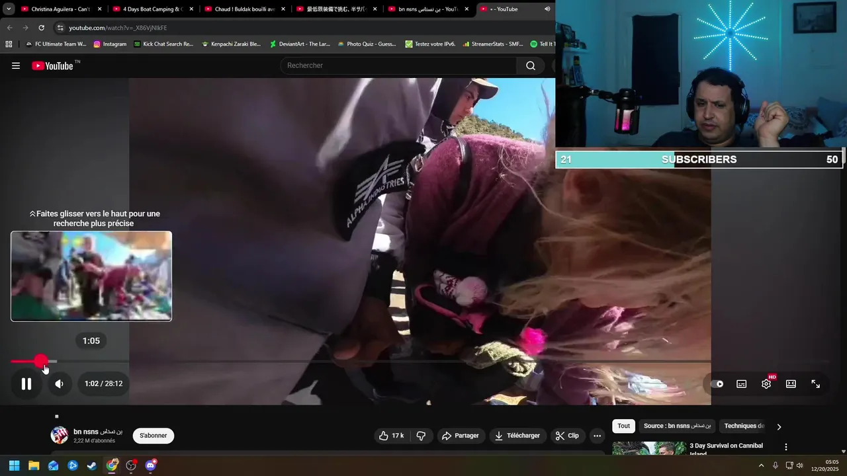The width and height of the screenshot is (847, 476).
Task: Mute tab via the active tab speaker icon
Action: [x=547, y=9]
